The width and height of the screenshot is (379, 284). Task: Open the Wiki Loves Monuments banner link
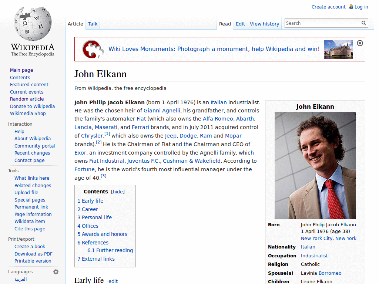tap(214, 49)
